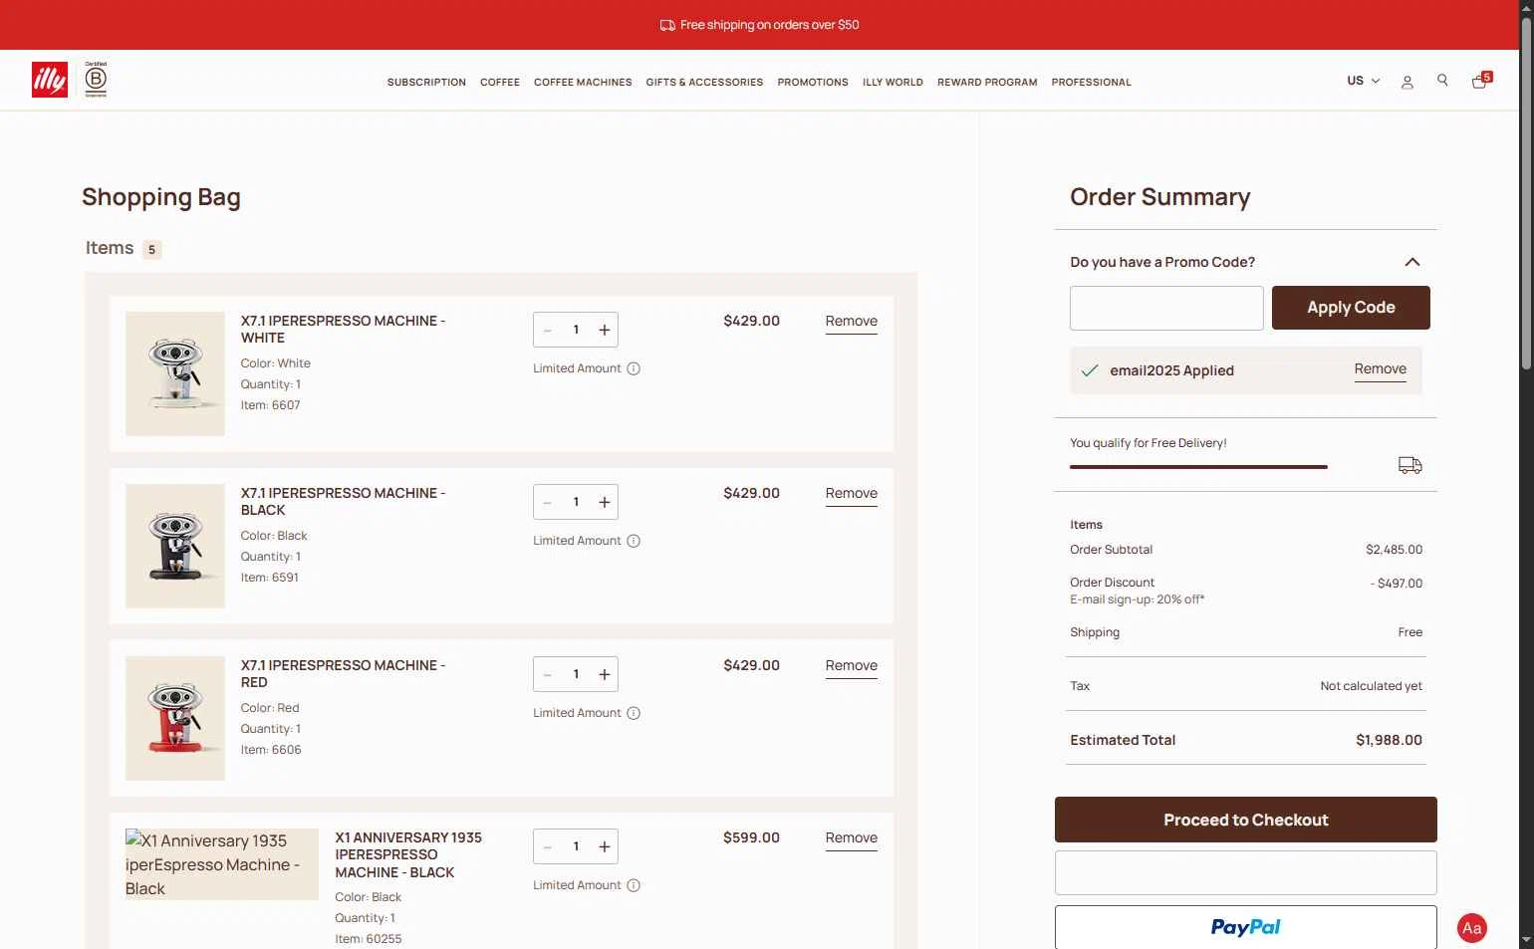This screenshot has width=1534, height=949.
Task: Click the free delivery progress bar
Action: click(x=1198, y=466)
